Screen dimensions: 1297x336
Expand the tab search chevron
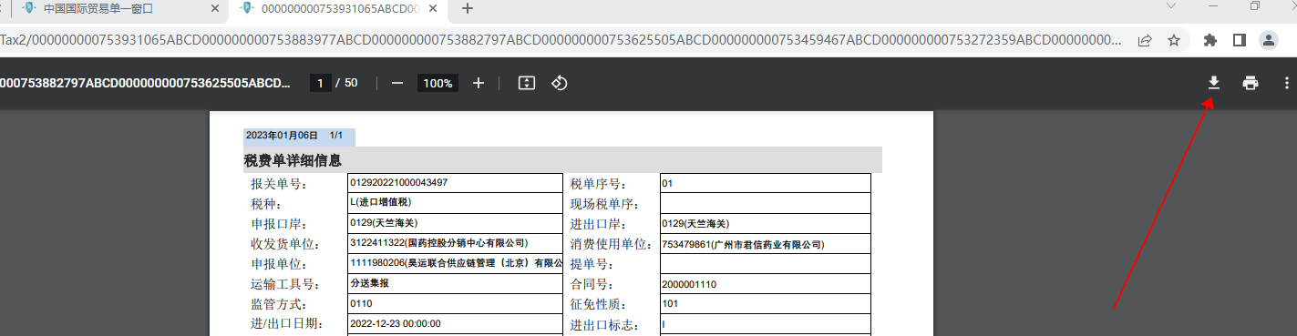tap(1172, 6)
